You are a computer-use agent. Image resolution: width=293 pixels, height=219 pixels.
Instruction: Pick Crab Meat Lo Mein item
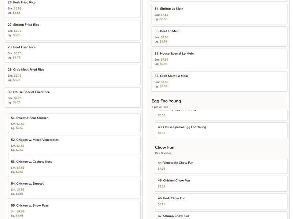click(x=219, y=81)
